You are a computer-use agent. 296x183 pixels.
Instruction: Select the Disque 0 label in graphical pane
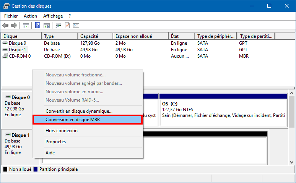click(x=21, y=97)
